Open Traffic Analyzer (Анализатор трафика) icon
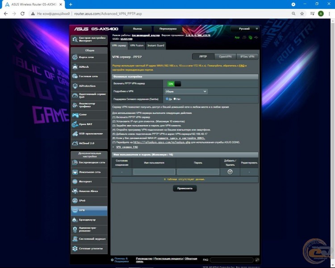 tap(75, 105)
